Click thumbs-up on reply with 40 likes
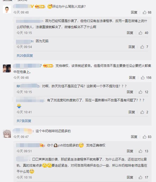The width and height of the screenshot is (156, 182). point(140,33)
